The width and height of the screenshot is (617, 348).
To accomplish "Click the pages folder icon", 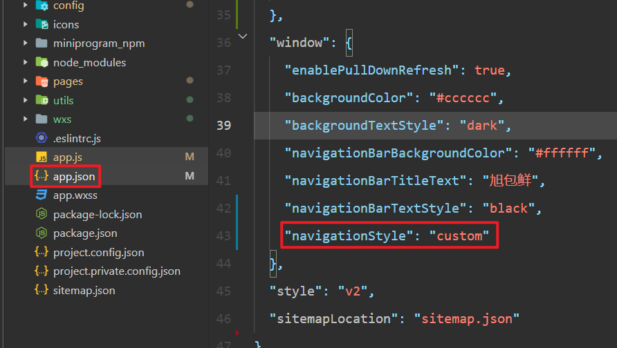I will 42,81.
